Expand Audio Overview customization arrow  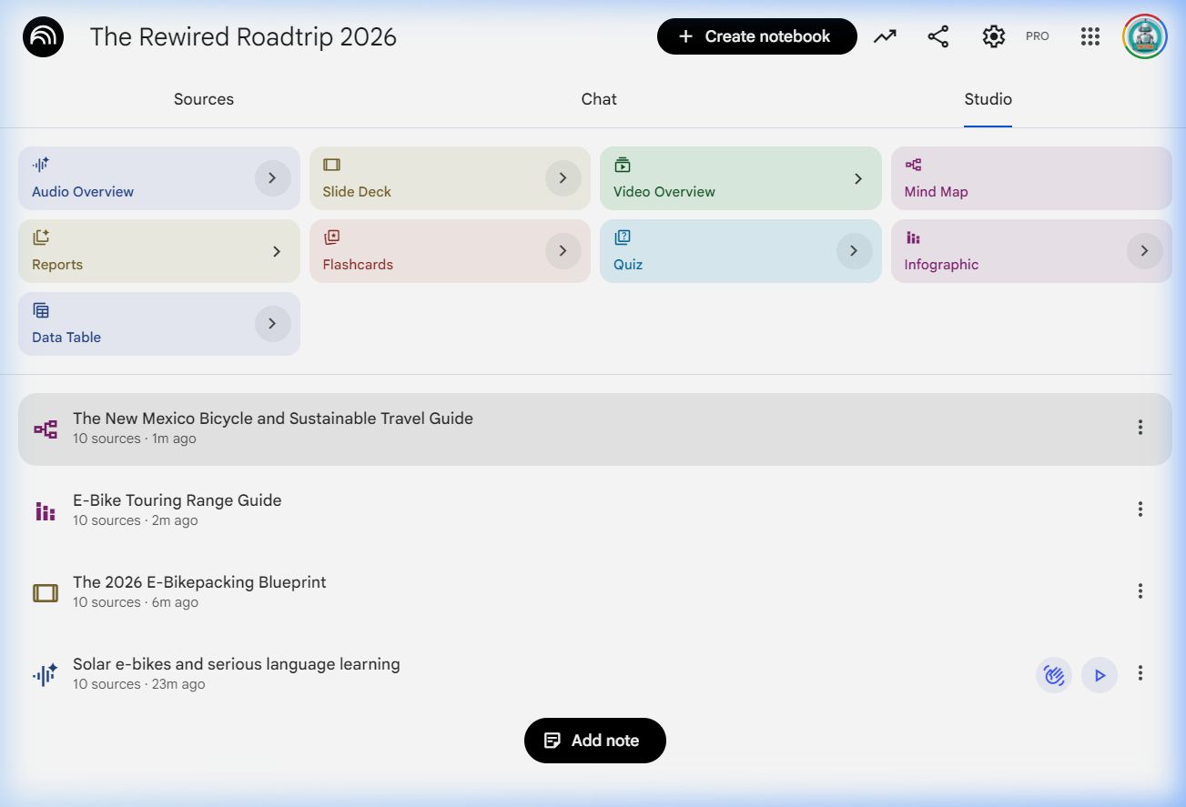(272, 178)
